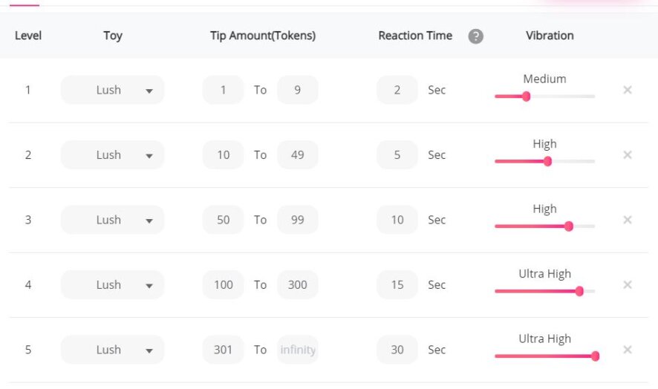Open the level 3 toy selector

[x=112, y=220]
